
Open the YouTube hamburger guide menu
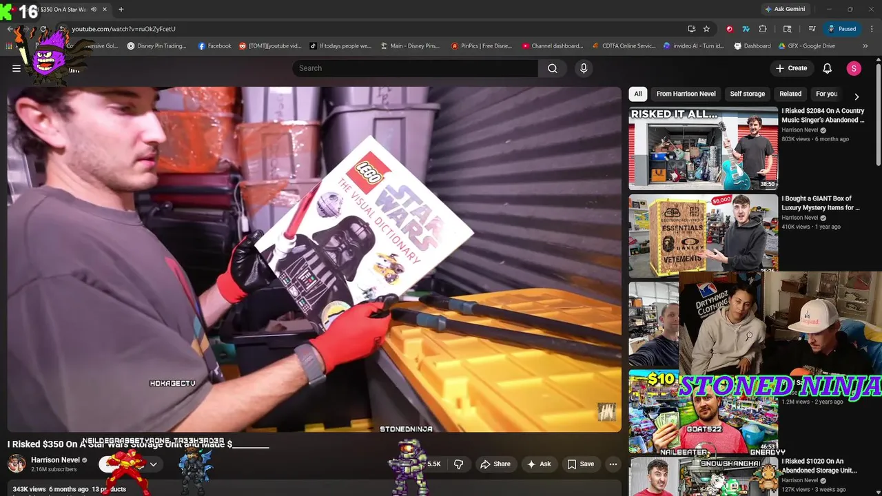[x=17, y=68]
